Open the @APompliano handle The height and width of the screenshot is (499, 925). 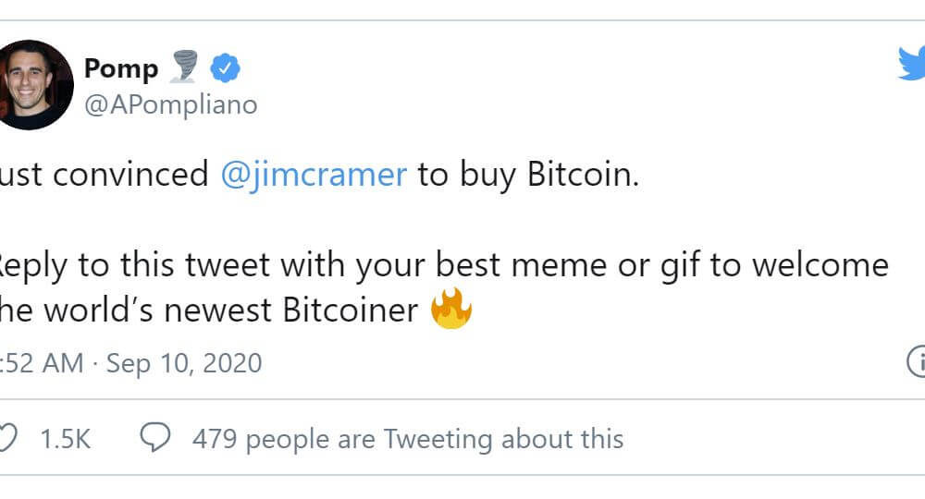[x=170, y=105]
